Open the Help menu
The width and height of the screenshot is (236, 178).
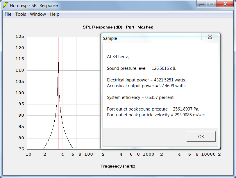click(x=55, y=14)
